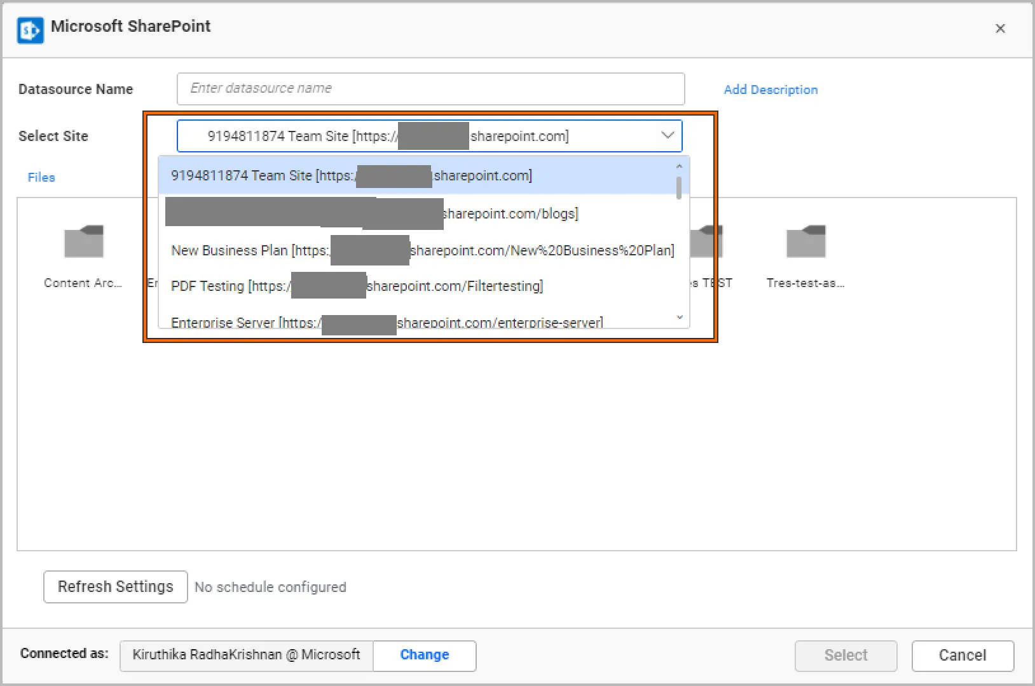Click the Add Description link
This screenshot has height=686, width=1035.
[x=771, y=90]
